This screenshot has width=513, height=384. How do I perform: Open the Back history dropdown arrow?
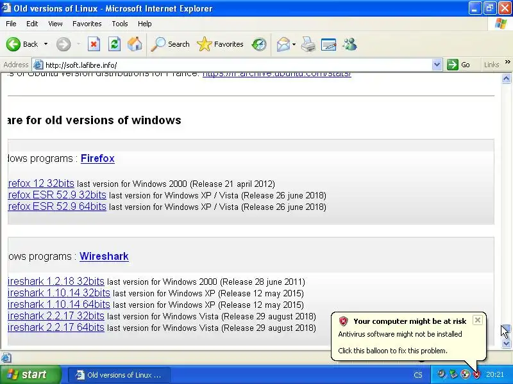tap(46, 44)
